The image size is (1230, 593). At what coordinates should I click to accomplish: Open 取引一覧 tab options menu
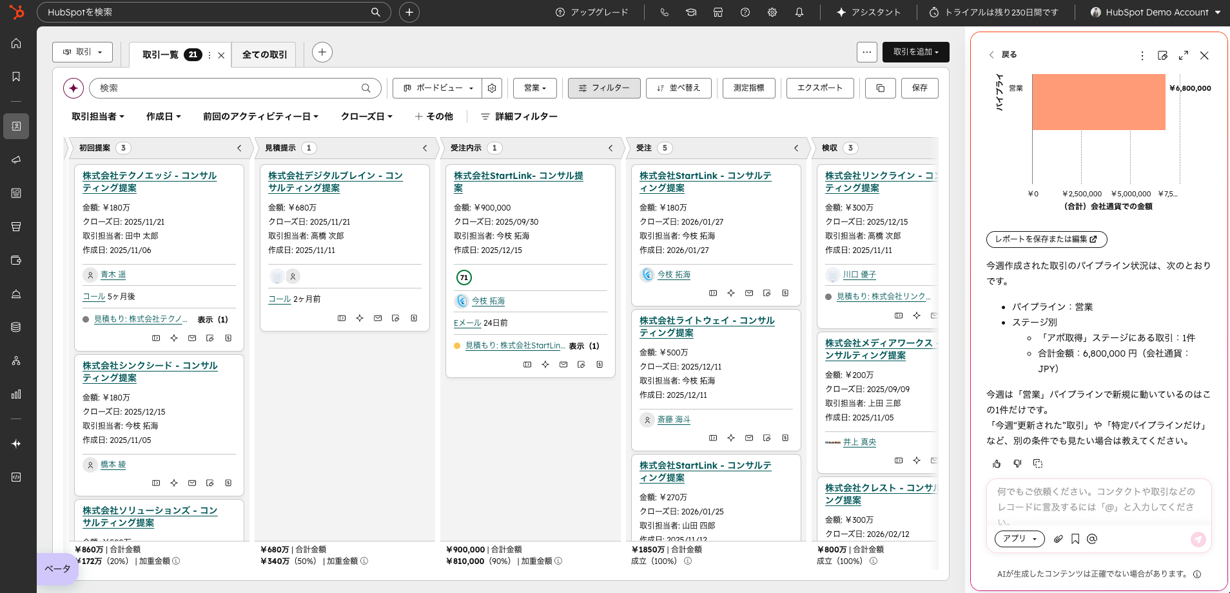[210, 55]
